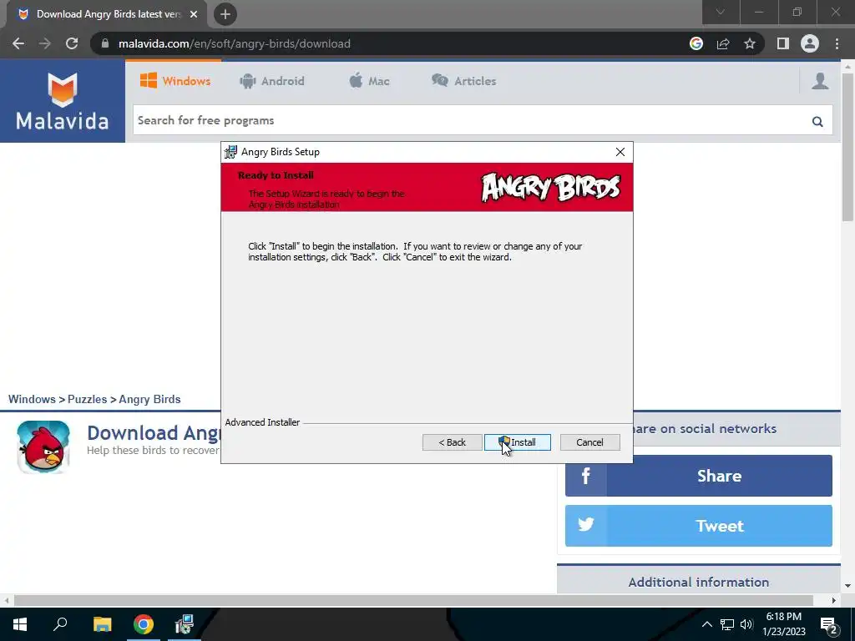The height and width of the screenshot is (641, 855).
Task: Open the clock showing 6:18 PM
Action: click(x=783, y=624)
